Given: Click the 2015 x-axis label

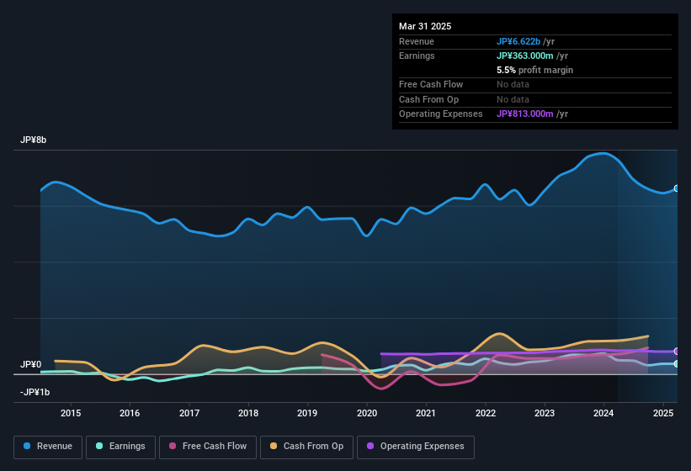Looking at the screenshot, I should tap(71, 413).
